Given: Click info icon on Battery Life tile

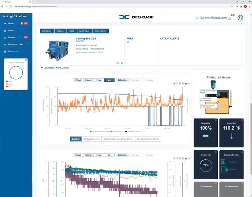Looking at the screenshot, I should click(216, 120).
